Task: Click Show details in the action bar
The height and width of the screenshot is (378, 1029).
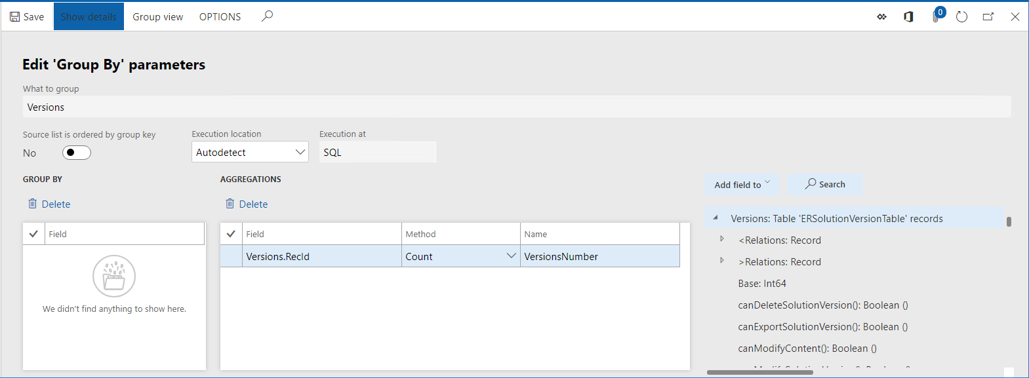Action: (x=89, y=17)
